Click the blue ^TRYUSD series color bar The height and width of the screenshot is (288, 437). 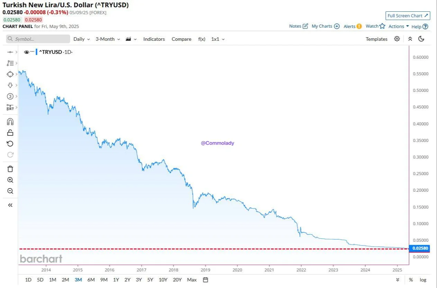click(x=36, y=52)
